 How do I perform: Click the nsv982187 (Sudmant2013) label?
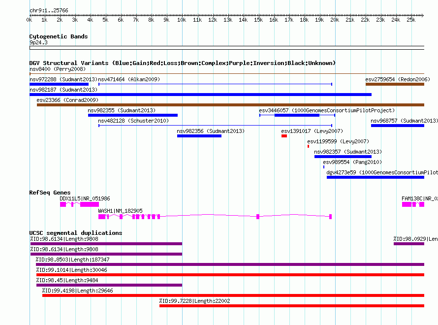63,90
